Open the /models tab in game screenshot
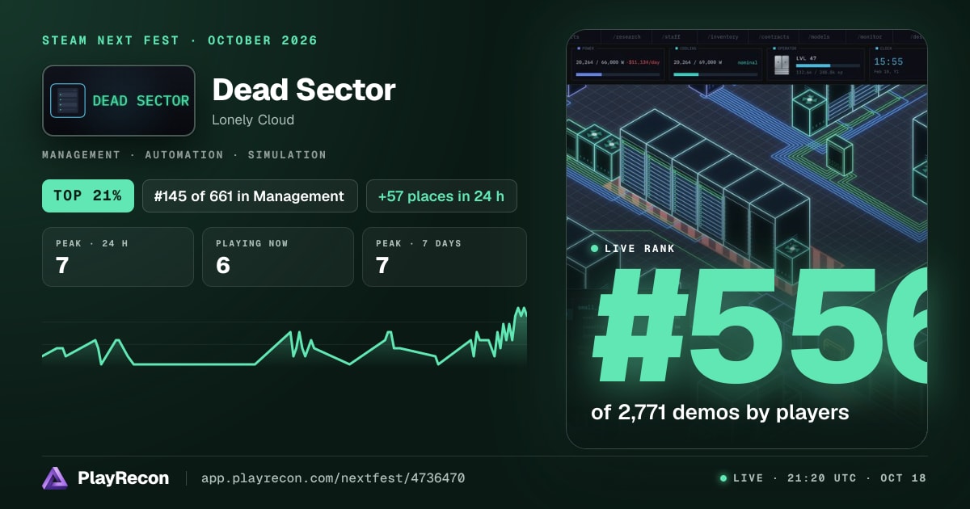Image resolution: width=970 pixels, height=509 pixels. [819, 37]
